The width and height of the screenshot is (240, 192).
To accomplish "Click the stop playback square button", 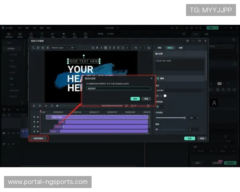I will [52, 106].
